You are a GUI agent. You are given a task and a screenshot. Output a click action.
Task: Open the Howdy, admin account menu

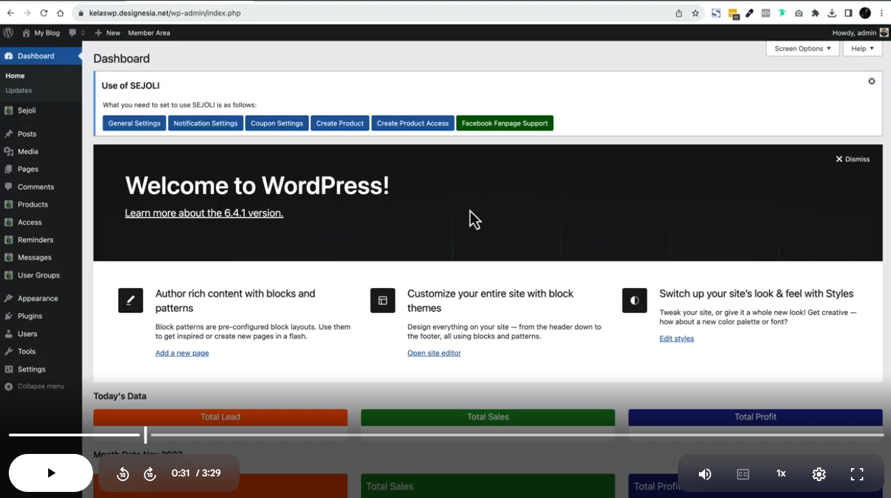860,33
